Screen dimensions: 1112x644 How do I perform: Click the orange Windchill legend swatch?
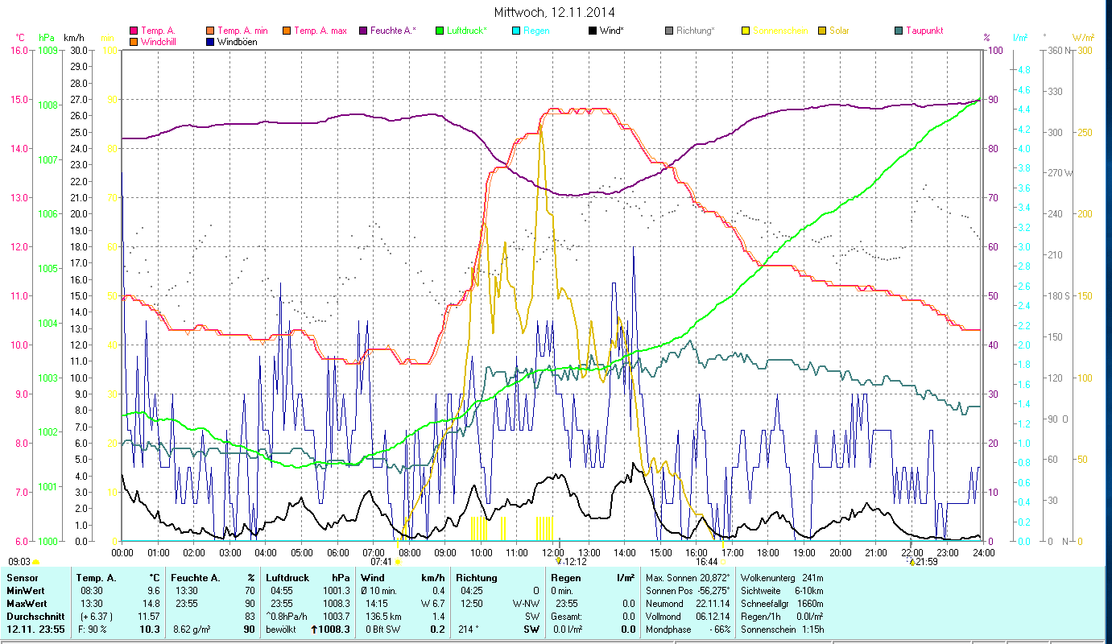coord(134,42)
